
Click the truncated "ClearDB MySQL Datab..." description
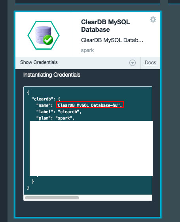coord(112,40)
